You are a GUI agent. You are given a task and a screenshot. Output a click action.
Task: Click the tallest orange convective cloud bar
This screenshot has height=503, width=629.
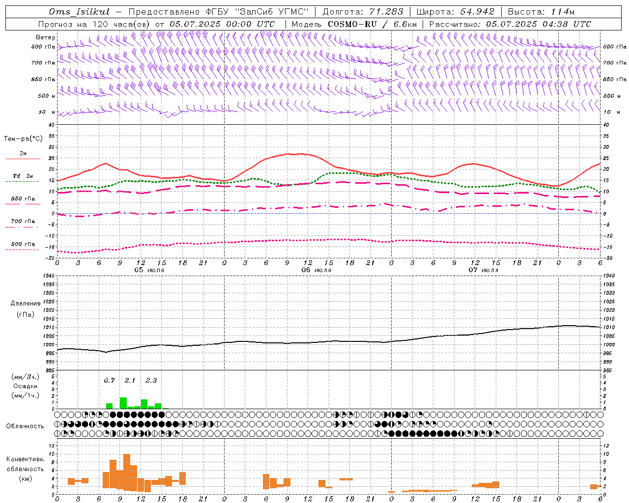point(127,472)
